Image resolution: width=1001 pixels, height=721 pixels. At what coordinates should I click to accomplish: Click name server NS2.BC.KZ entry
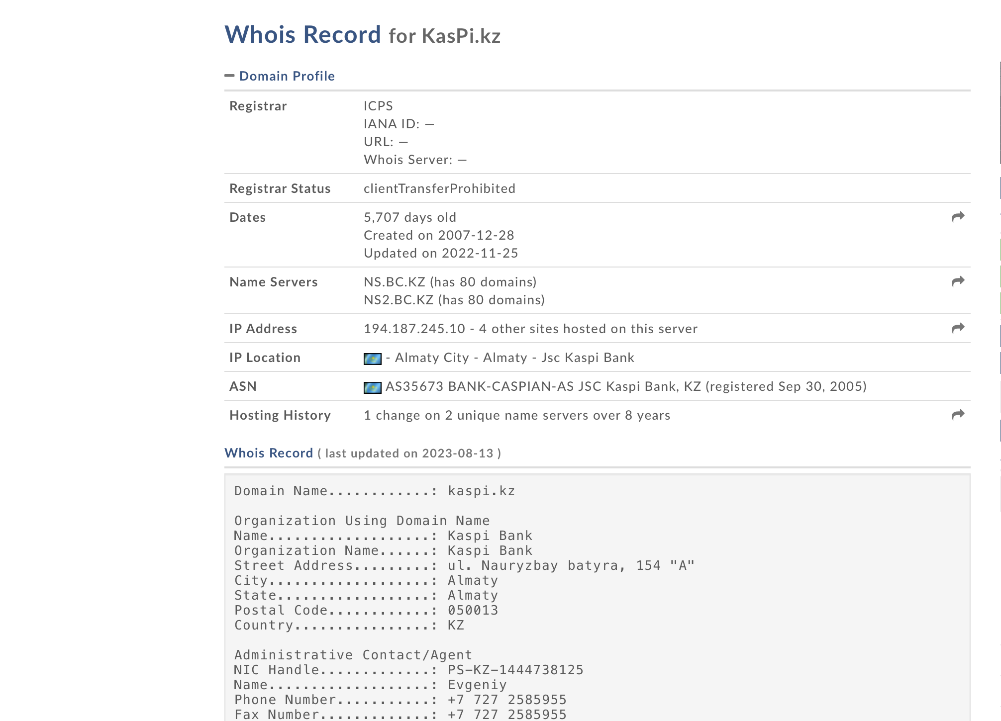454,300
